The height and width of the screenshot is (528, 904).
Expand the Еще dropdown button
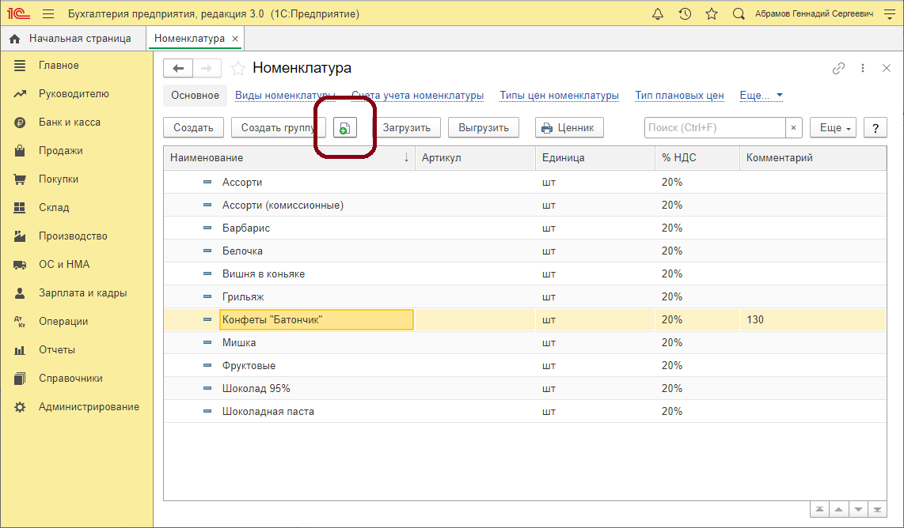pos(832,128)
